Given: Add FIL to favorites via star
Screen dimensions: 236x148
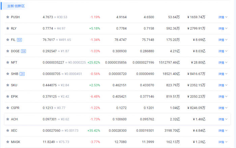Looking at the screenshot, I should click(x=8, y=40).
